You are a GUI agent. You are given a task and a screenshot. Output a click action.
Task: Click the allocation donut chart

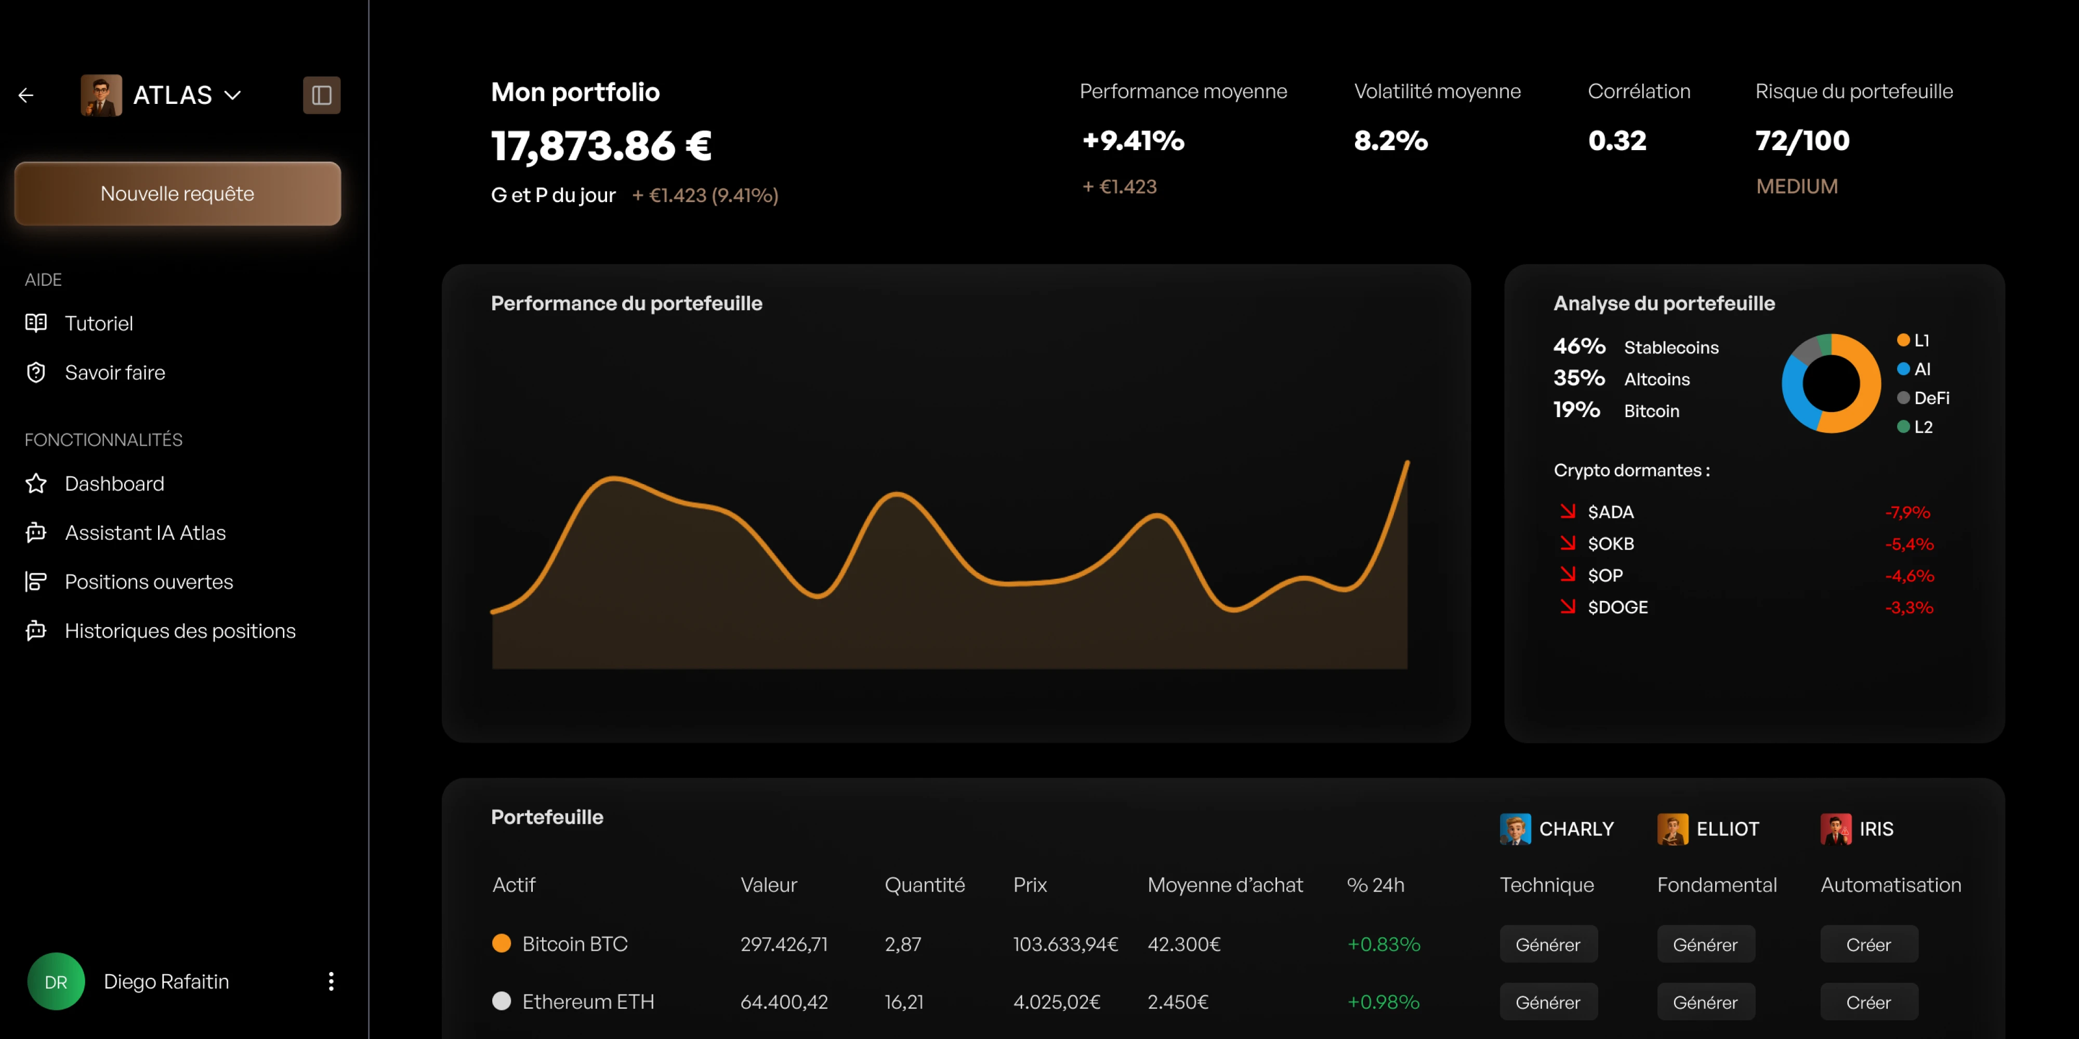pos(1831,383)
